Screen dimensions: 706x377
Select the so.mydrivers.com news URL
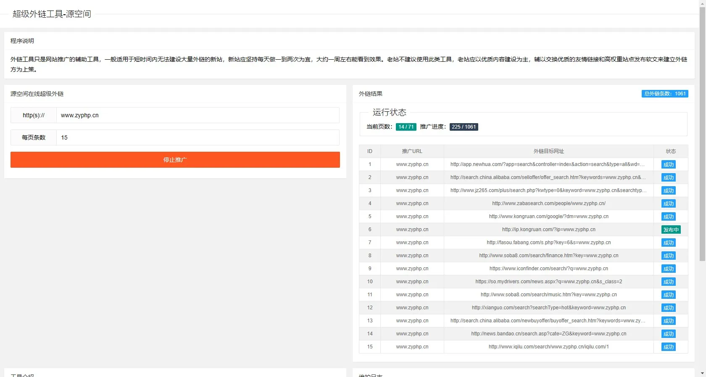[x=549, y=282]
